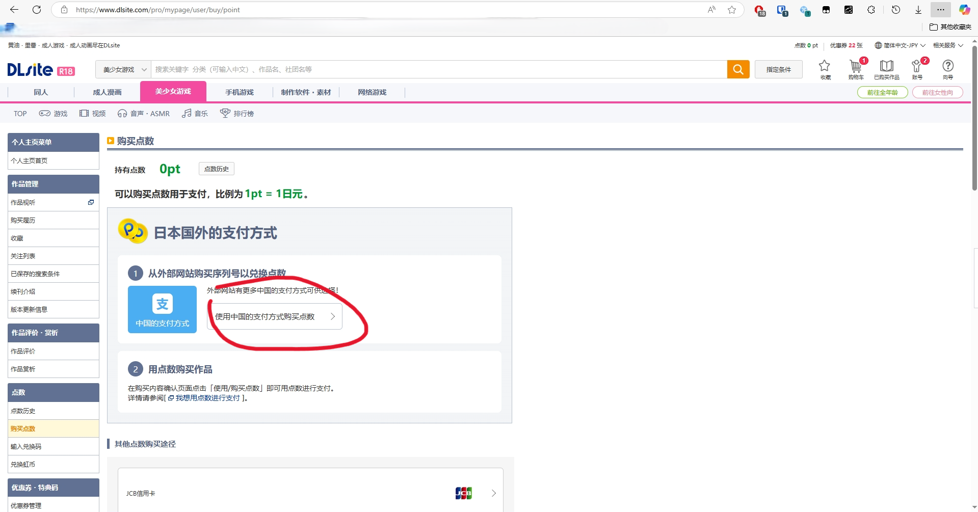978x512 pixels.
Task: Expand the 美少女游戏 search category dropdown
Action: (124, 69)
